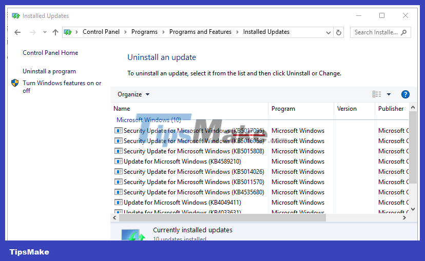
Task: Click the horizontal scrollbar right arrow
Action: [x=404, y=218]
